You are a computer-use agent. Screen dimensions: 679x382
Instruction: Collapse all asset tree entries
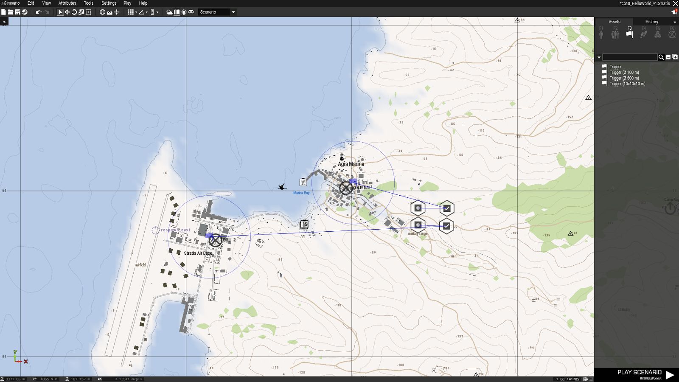click(x=668, y=57)
